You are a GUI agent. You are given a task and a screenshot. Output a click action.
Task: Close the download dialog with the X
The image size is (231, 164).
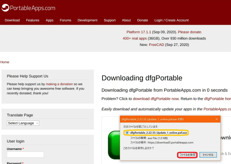point(217,119)
